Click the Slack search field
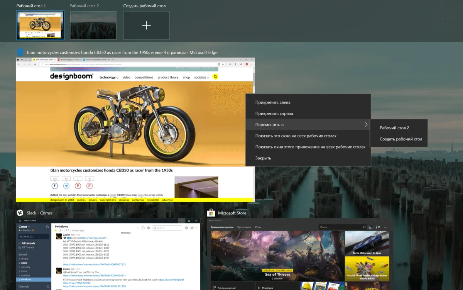463x290 pixels. [168, 228]
